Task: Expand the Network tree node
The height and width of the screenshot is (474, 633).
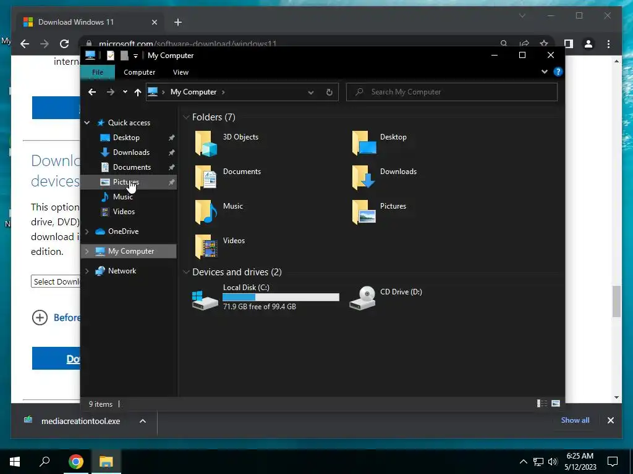Action: click(87, 271)
